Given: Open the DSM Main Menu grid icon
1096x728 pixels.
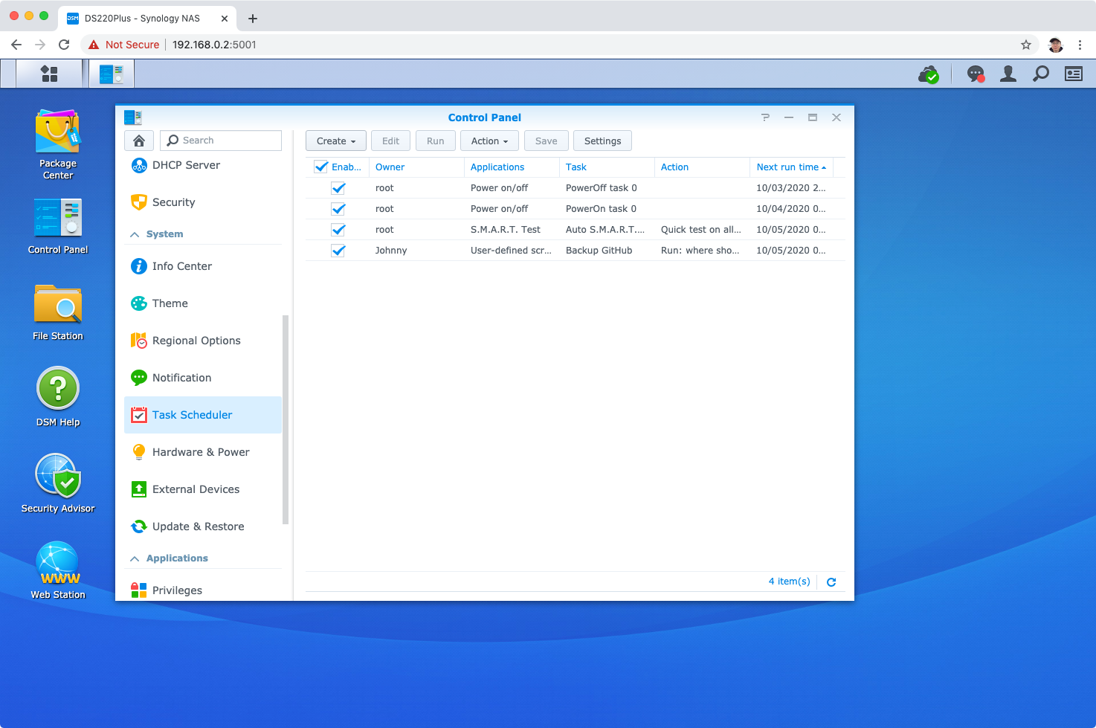Looking at the screenshot, I should pos(49,74).
